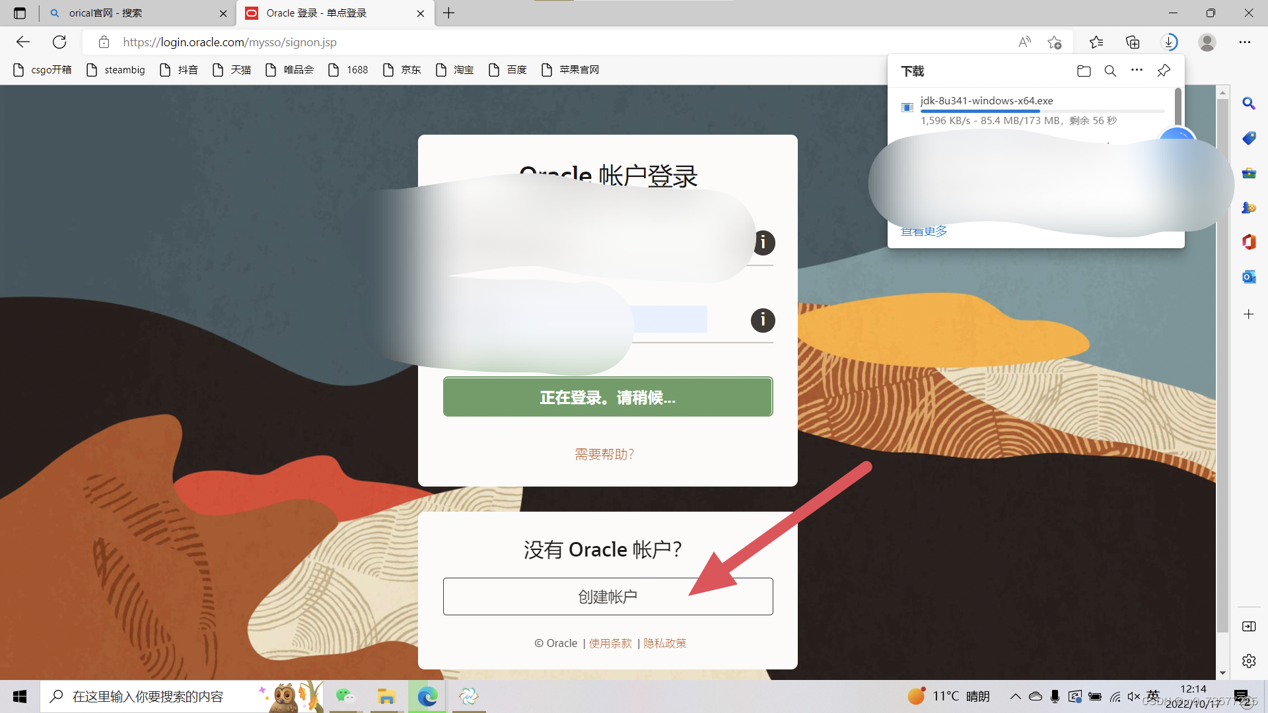Image resolution: width=1268 pixels, height=713 pixels.
Task: Click the password field info icon
Action: click(x=763, y=320)
